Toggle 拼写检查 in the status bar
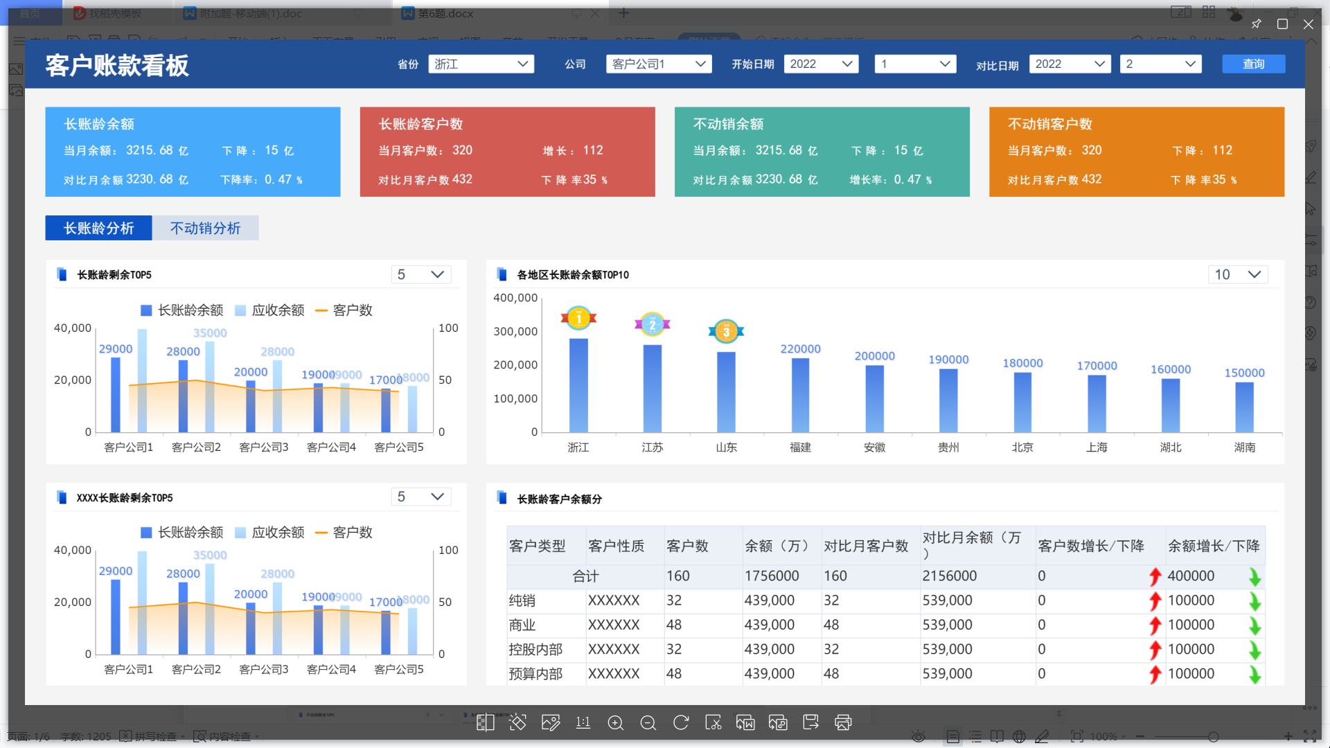This screenshot has width=1330, height=748. (x=151, y=736)
